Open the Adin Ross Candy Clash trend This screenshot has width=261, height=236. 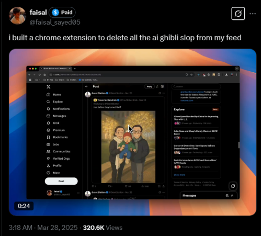pyautogui.click(x=196, y=134)
